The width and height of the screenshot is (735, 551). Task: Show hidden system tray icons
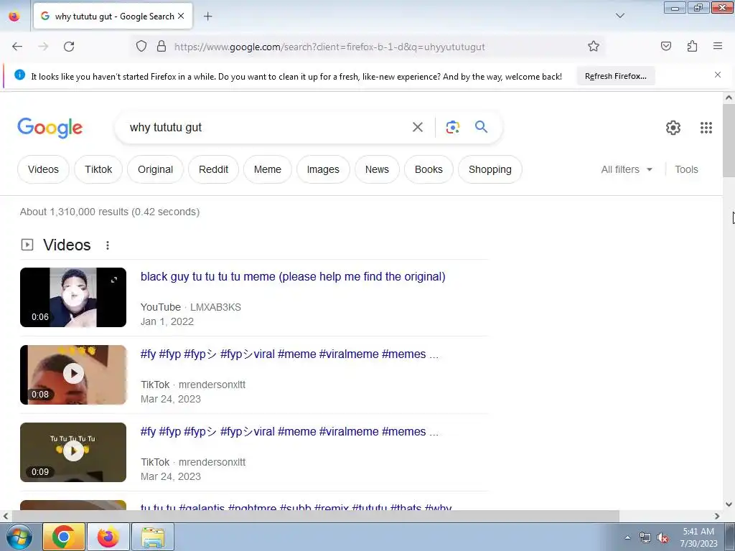pyautogui.click(x=627, y=537)
